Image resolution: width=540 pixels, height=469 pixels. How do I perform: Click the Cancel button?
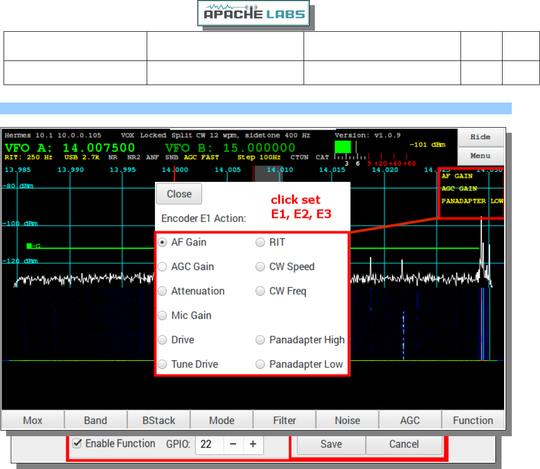(x=404, y=444)
